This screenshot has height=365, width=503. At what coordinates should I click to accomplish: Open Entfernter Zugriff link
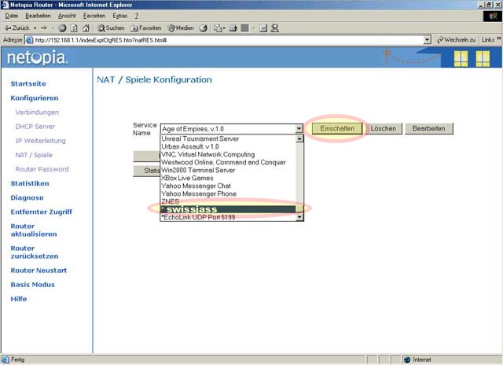(x=41, y=212)
